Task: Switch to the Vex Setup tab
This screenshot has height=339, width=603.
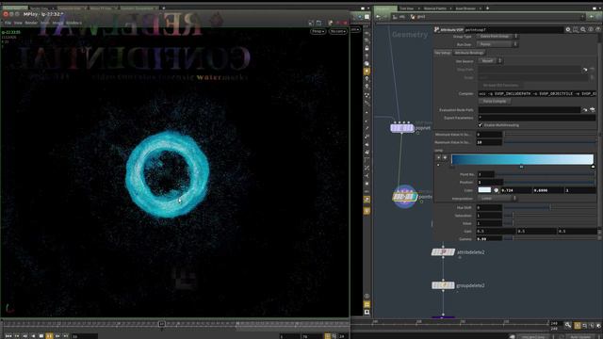Action: pyautogui.click(x=443, y=53)
